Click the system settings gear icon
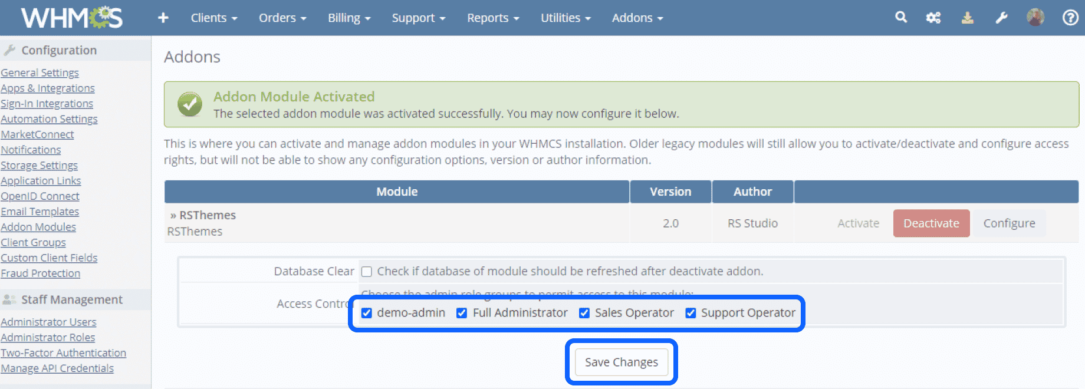The width and height of the screenshot is (1085, 389). [x=933, y=18]
